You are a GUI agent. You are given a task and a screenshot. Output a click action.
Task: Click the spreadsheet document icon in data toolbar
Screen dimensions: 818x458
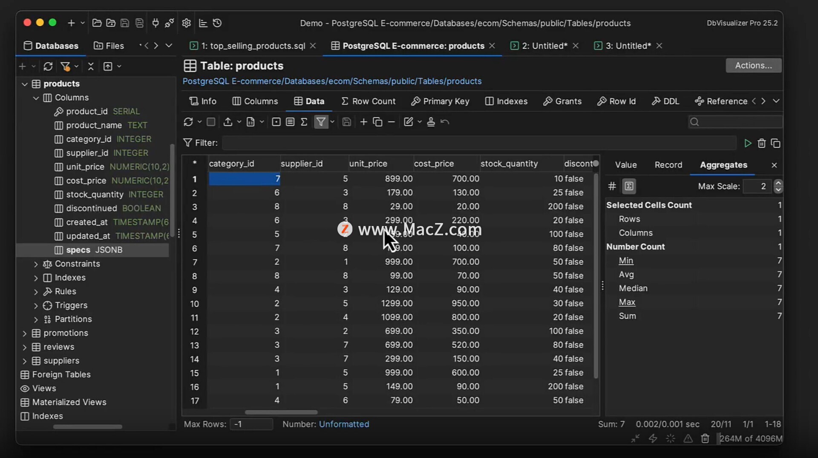tap(251, 122)
